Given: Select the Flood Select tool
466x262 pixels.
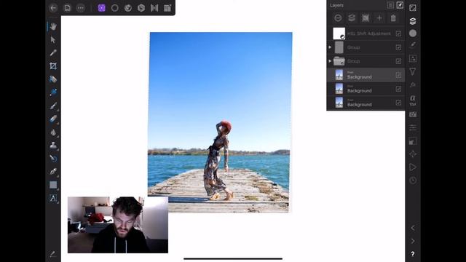Looking at the screenshot, I should (x=53, y=92).
